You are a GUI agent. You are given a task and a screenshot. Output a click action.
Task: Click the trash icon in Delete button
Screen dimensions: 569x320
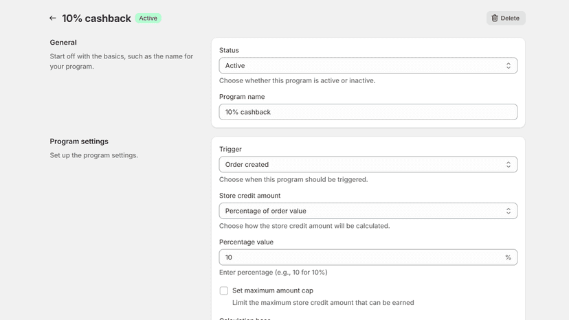point(495,18)
